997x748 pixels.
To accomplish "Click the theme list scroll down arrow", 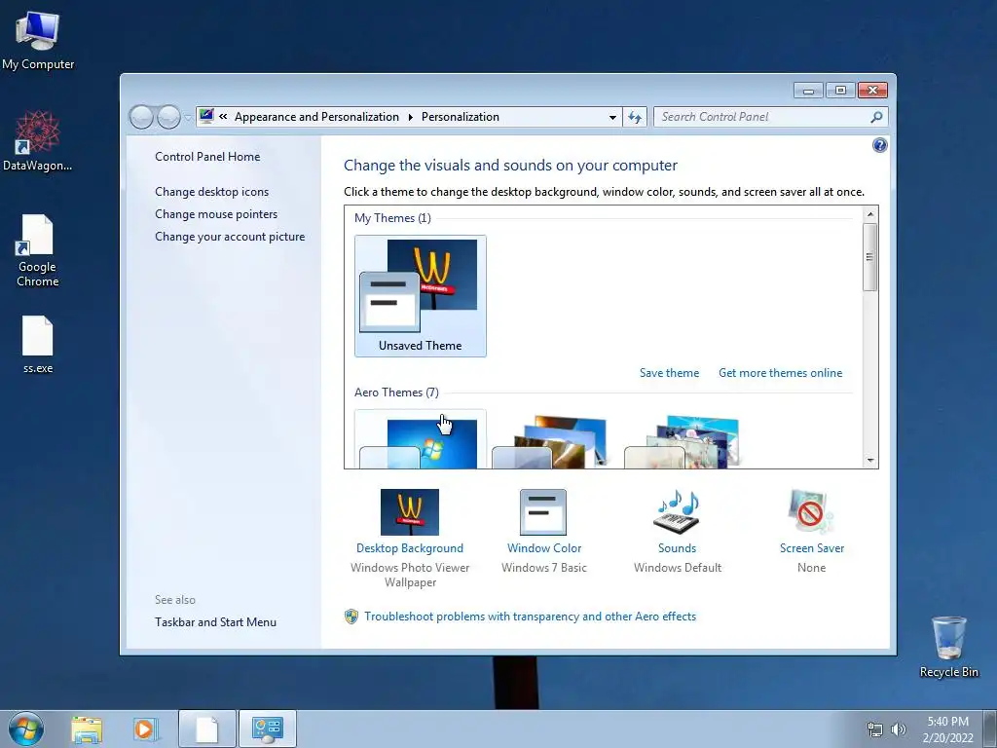I will click(x=870, y=461).
